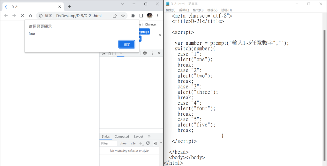Share this page from the address bar
Viewport: 327px width, 166px height.
(x=115, y=16)
